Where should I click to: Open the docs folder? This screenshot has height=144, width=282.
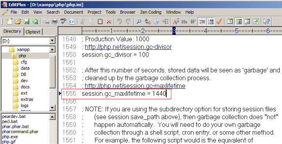tap(25, 87)
